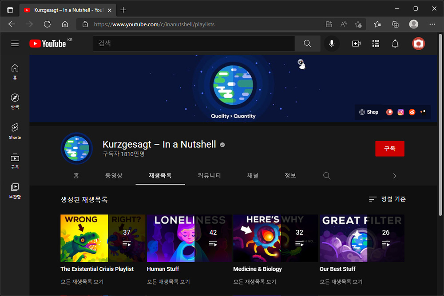
Task: View full playlist under Existential Crisis
Action: coord(82,282)
